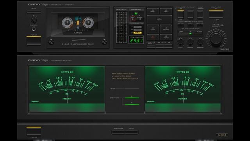The height and width of the screenshot is (141, 250).
Task: Click the STOP button on the tape deck
Action: [x=153, y=29]
